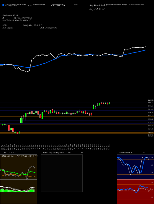
Task: Click the last date label on the x-axis
Action: point(110,147)
